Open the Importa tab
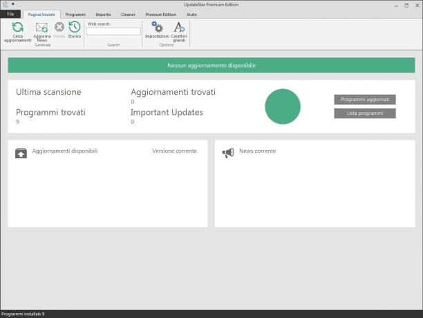This screenshot has height=318, width=423. pos(103,15)
